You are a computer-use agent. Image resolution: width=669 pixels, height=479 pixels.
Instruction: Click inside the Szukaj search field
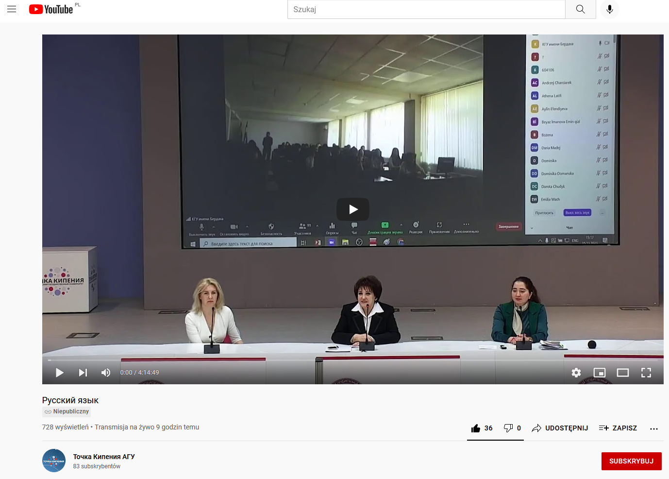click(x=426, y=9)
